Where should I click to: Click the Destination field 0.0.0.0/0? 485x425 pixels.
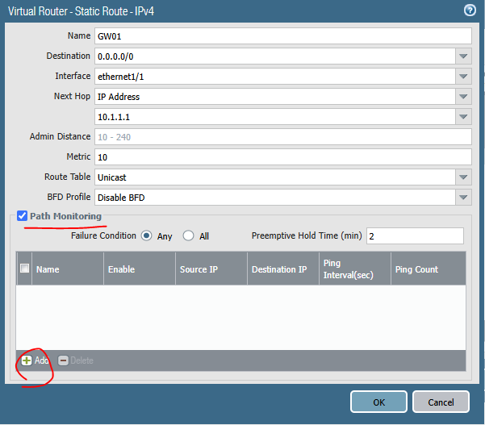275,56
